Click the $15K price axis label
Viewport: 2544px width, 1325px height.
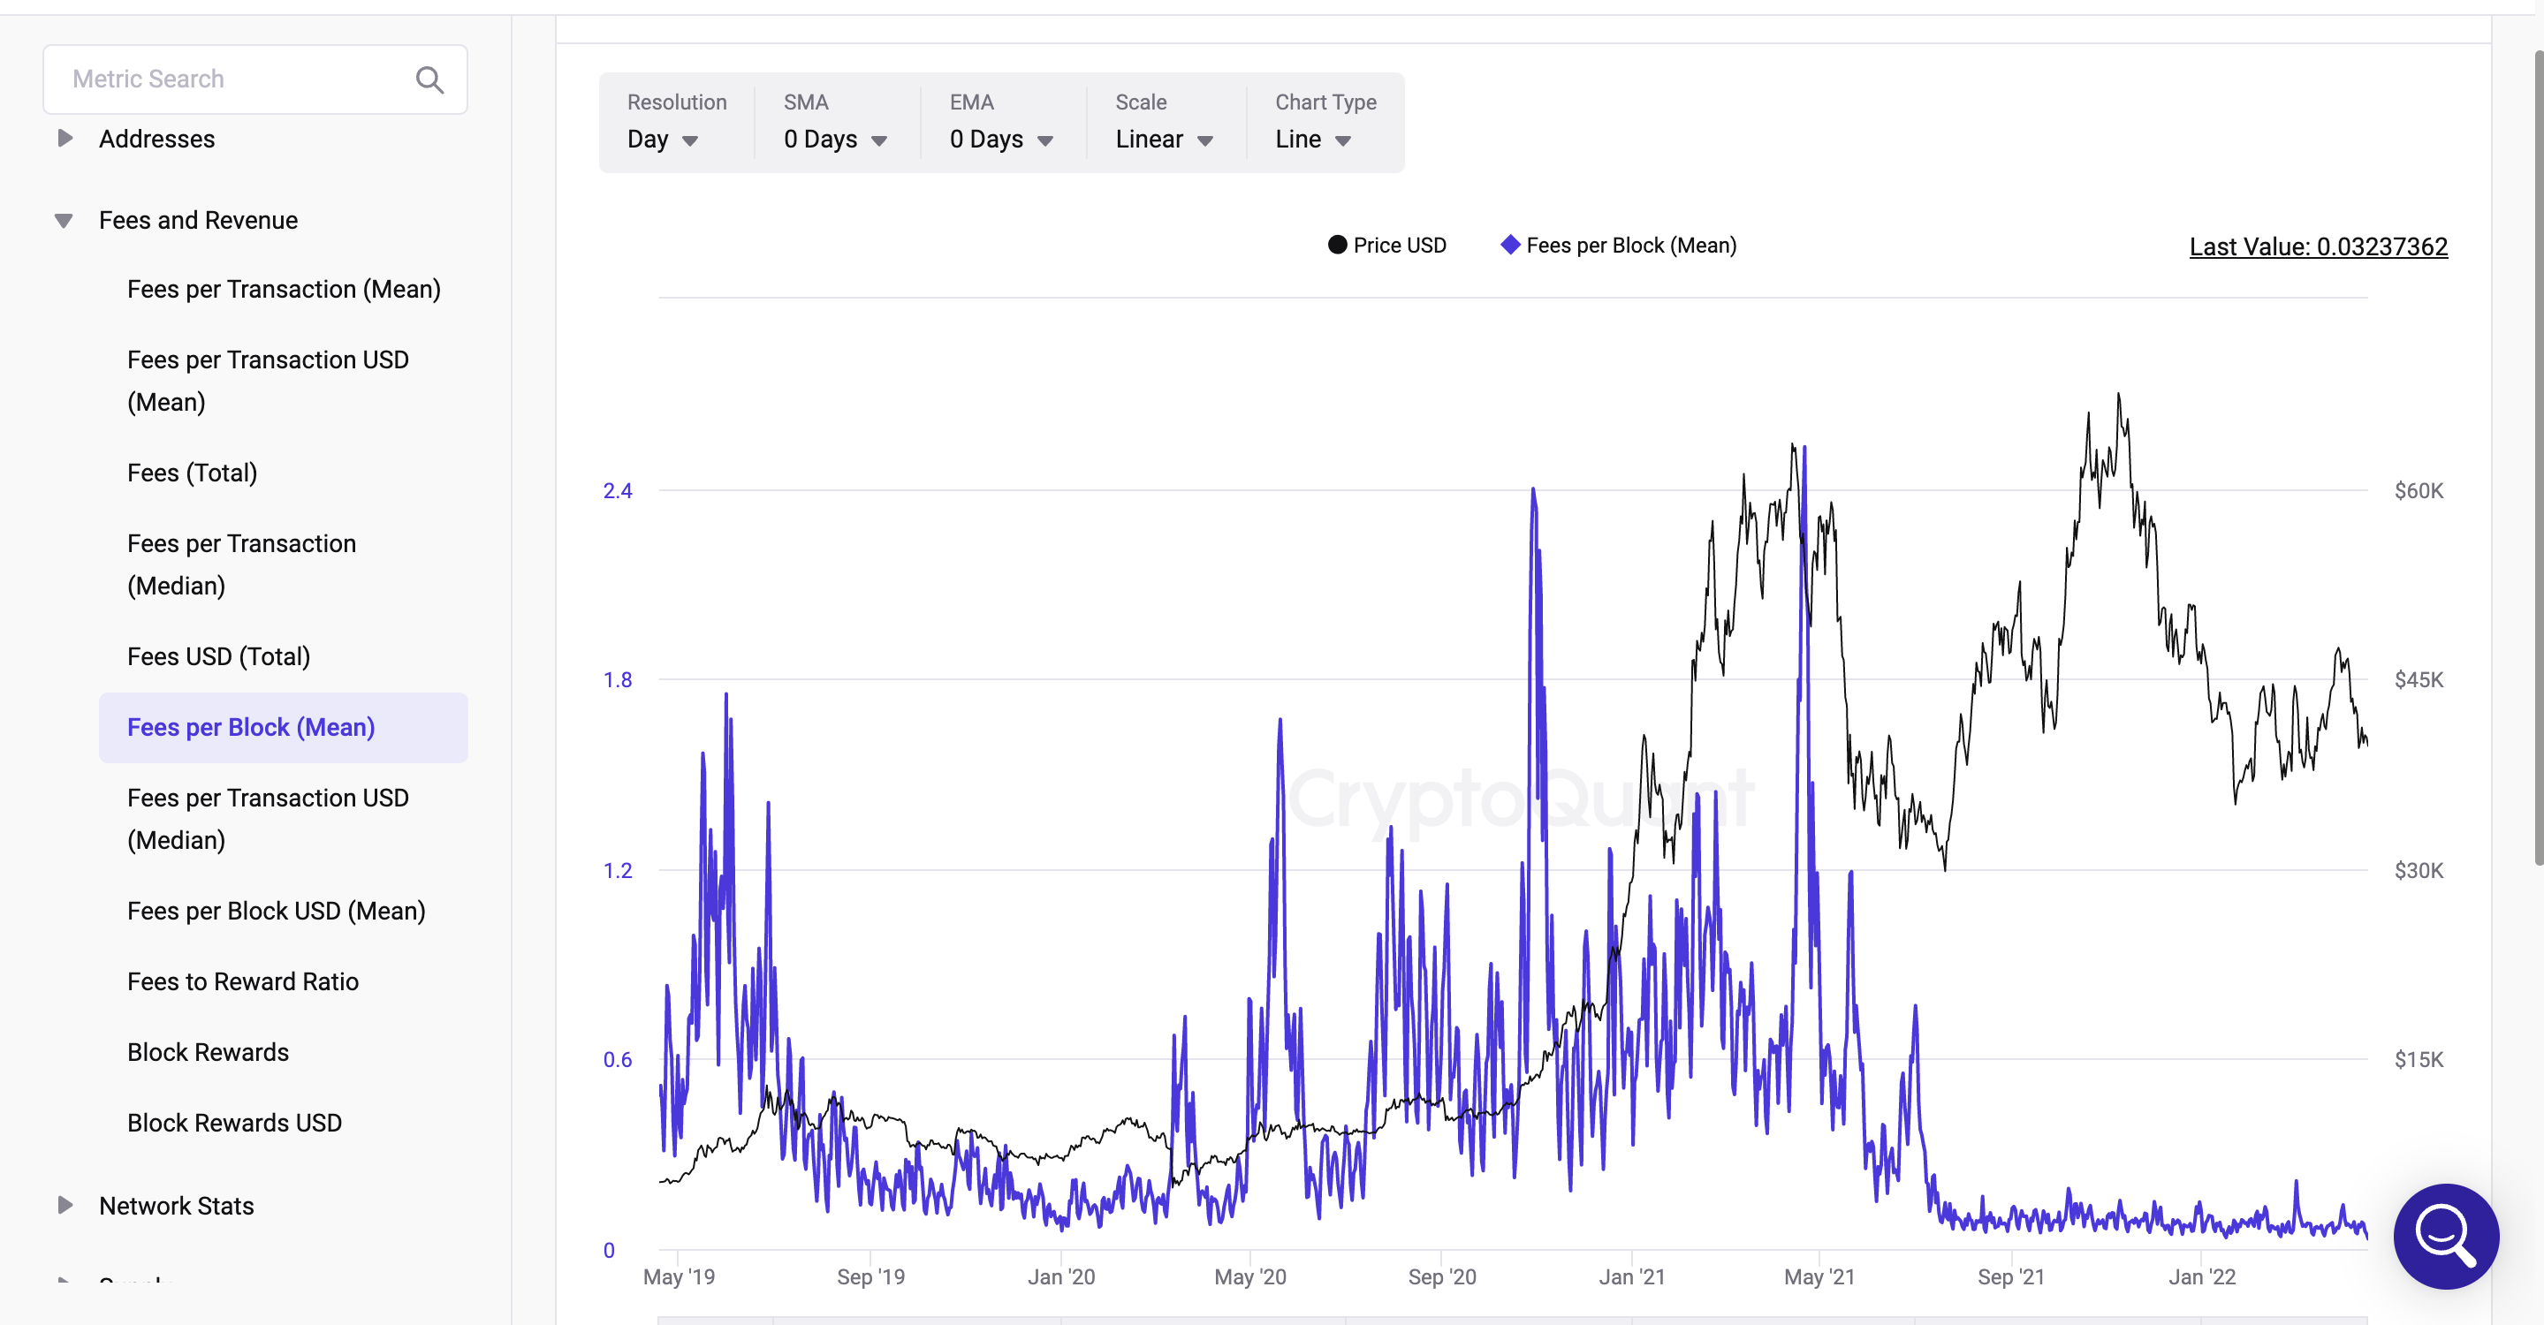2419,1059
